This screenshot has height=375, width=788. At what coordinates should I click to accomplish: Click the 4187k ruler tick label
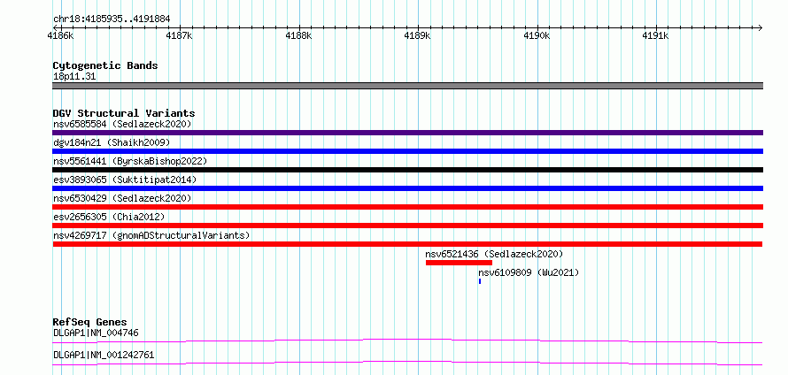point(182,36)
